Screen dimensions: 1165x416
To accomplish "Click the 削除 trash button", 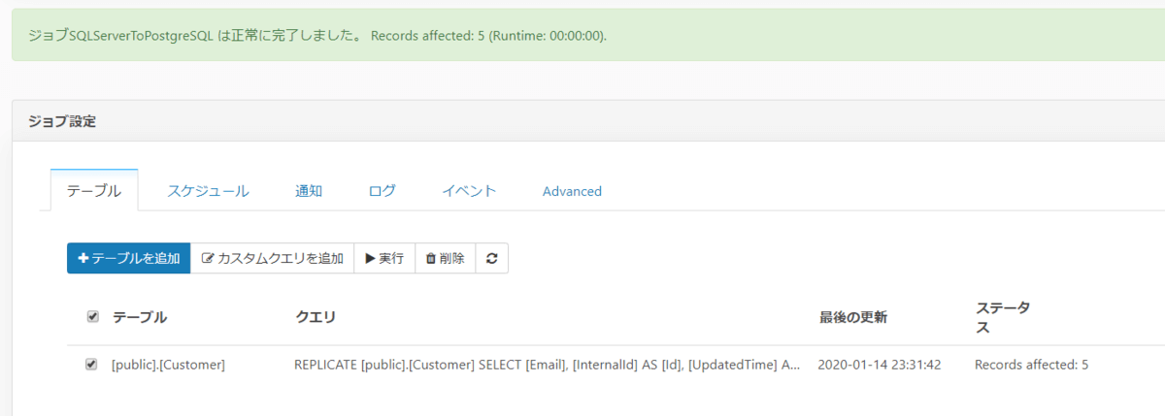I will click(x=446, y=258).
